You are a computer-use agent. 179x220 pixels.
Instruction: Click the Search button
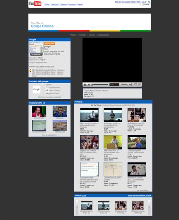(x=146, y=5)
